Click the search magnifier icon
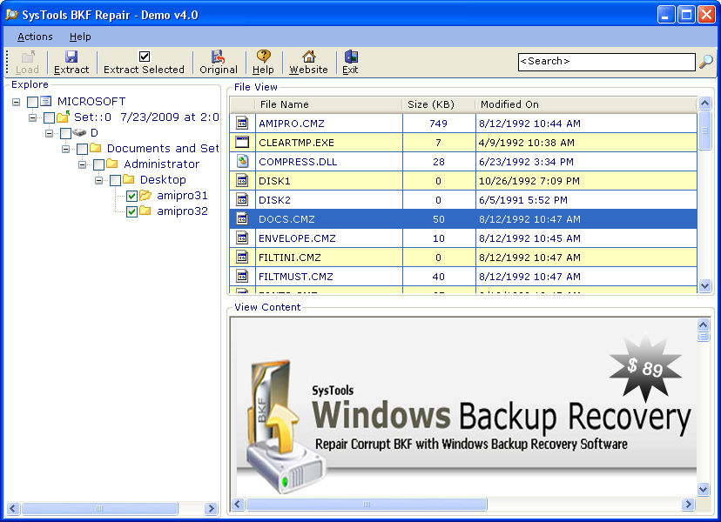 point(706,62)
